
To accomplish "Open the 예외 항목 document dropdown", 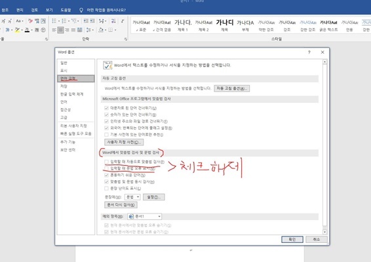I will tap(145, 216).
